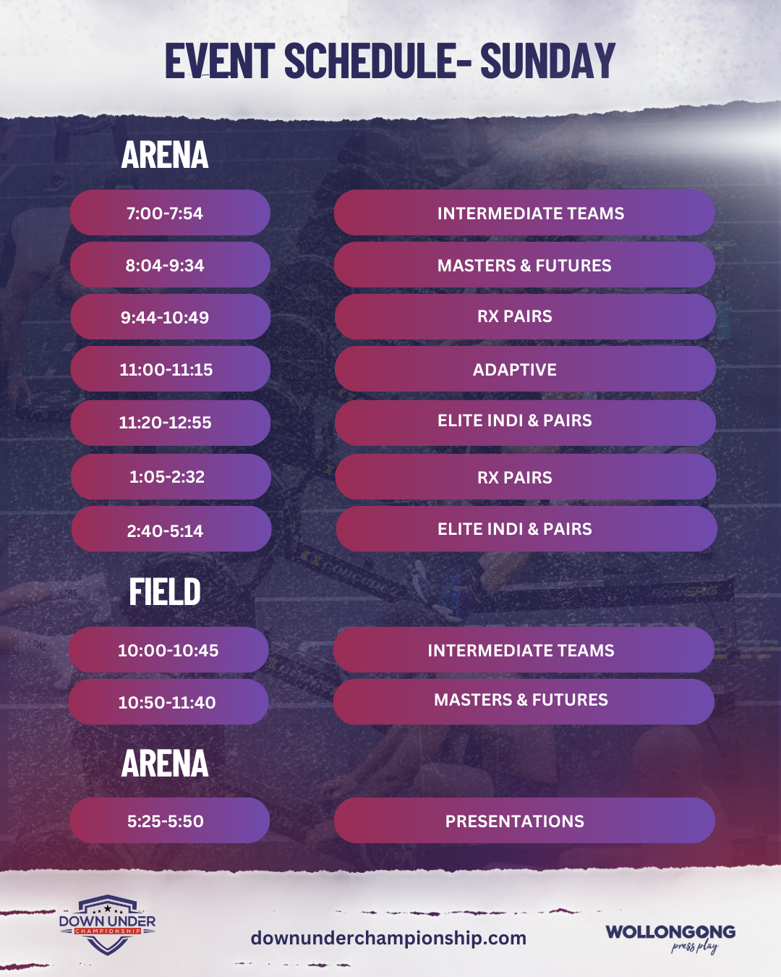Click the Field section heading
This screenshot has height=977, width=781.
point(165,592)
